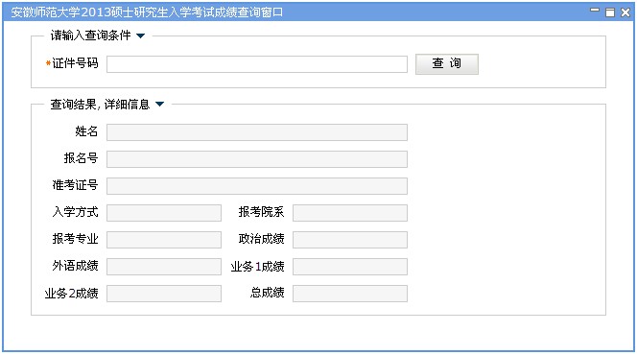Click the 业务2成绩 label

[x=72, y=294]
